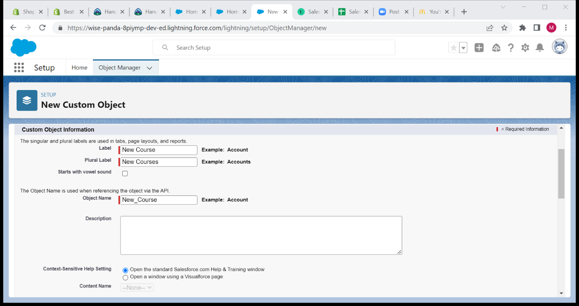Click the SETUP breadcrumb link
This screenshot has width=579, height=306.
[x=49, y=95]
